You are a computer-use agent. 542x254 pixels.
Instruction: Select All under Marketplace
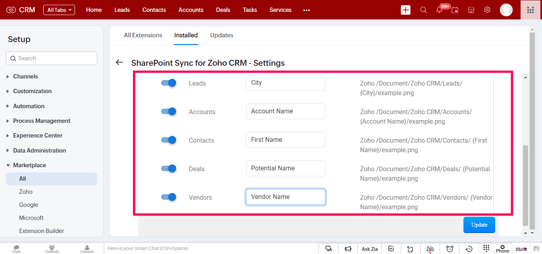point(52,179)
